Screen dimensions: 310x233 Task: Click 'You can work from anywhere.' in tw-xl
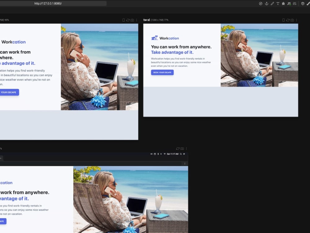pos(181,47)
